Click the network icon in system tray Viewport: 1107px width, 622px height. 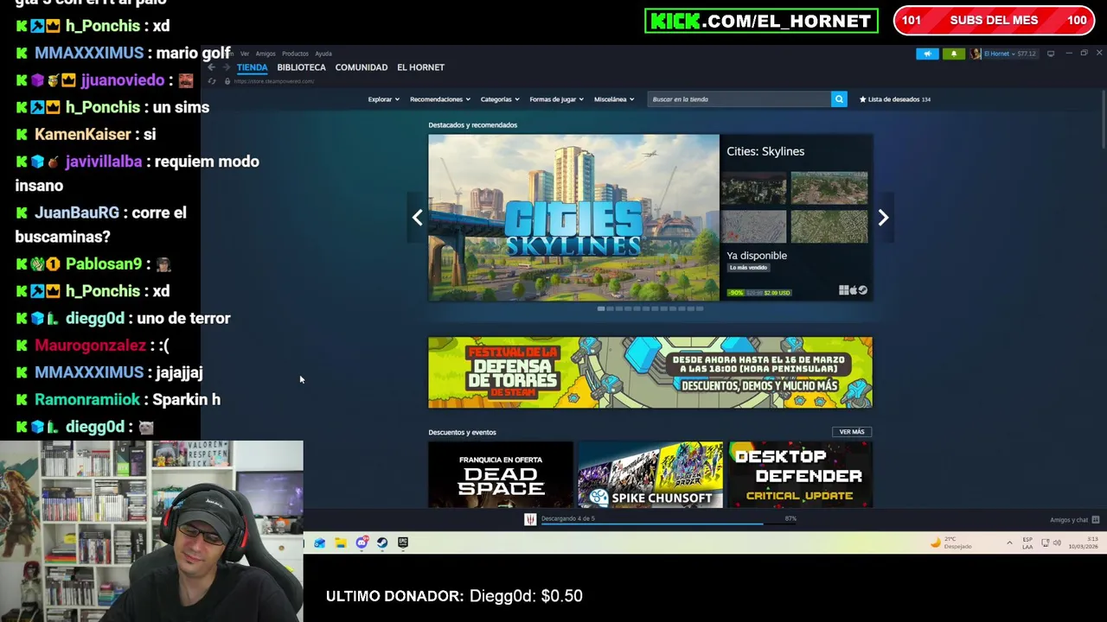1045,543
